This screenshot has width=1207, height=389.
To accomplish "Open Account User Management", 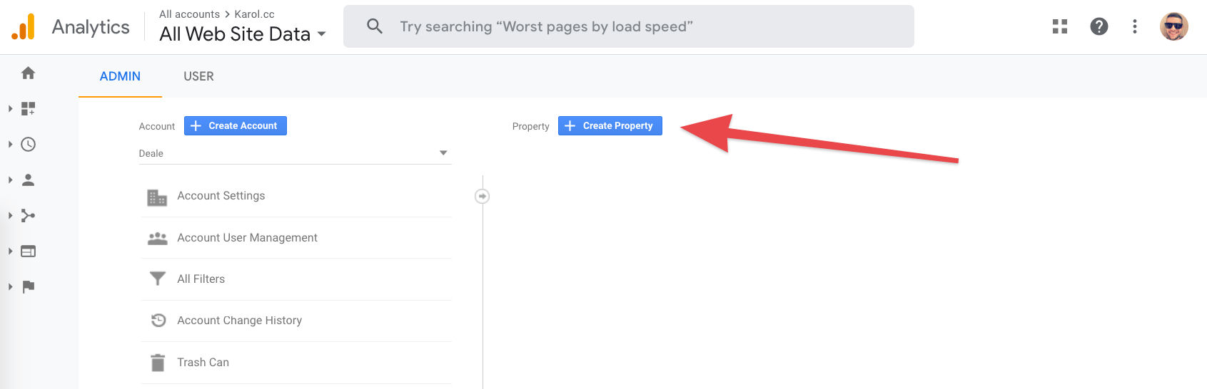I will 296,238.
